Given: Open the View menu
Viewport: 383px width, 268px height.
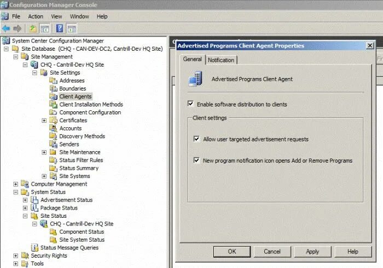Looking at the screenshot, I should tap(56, 16).
